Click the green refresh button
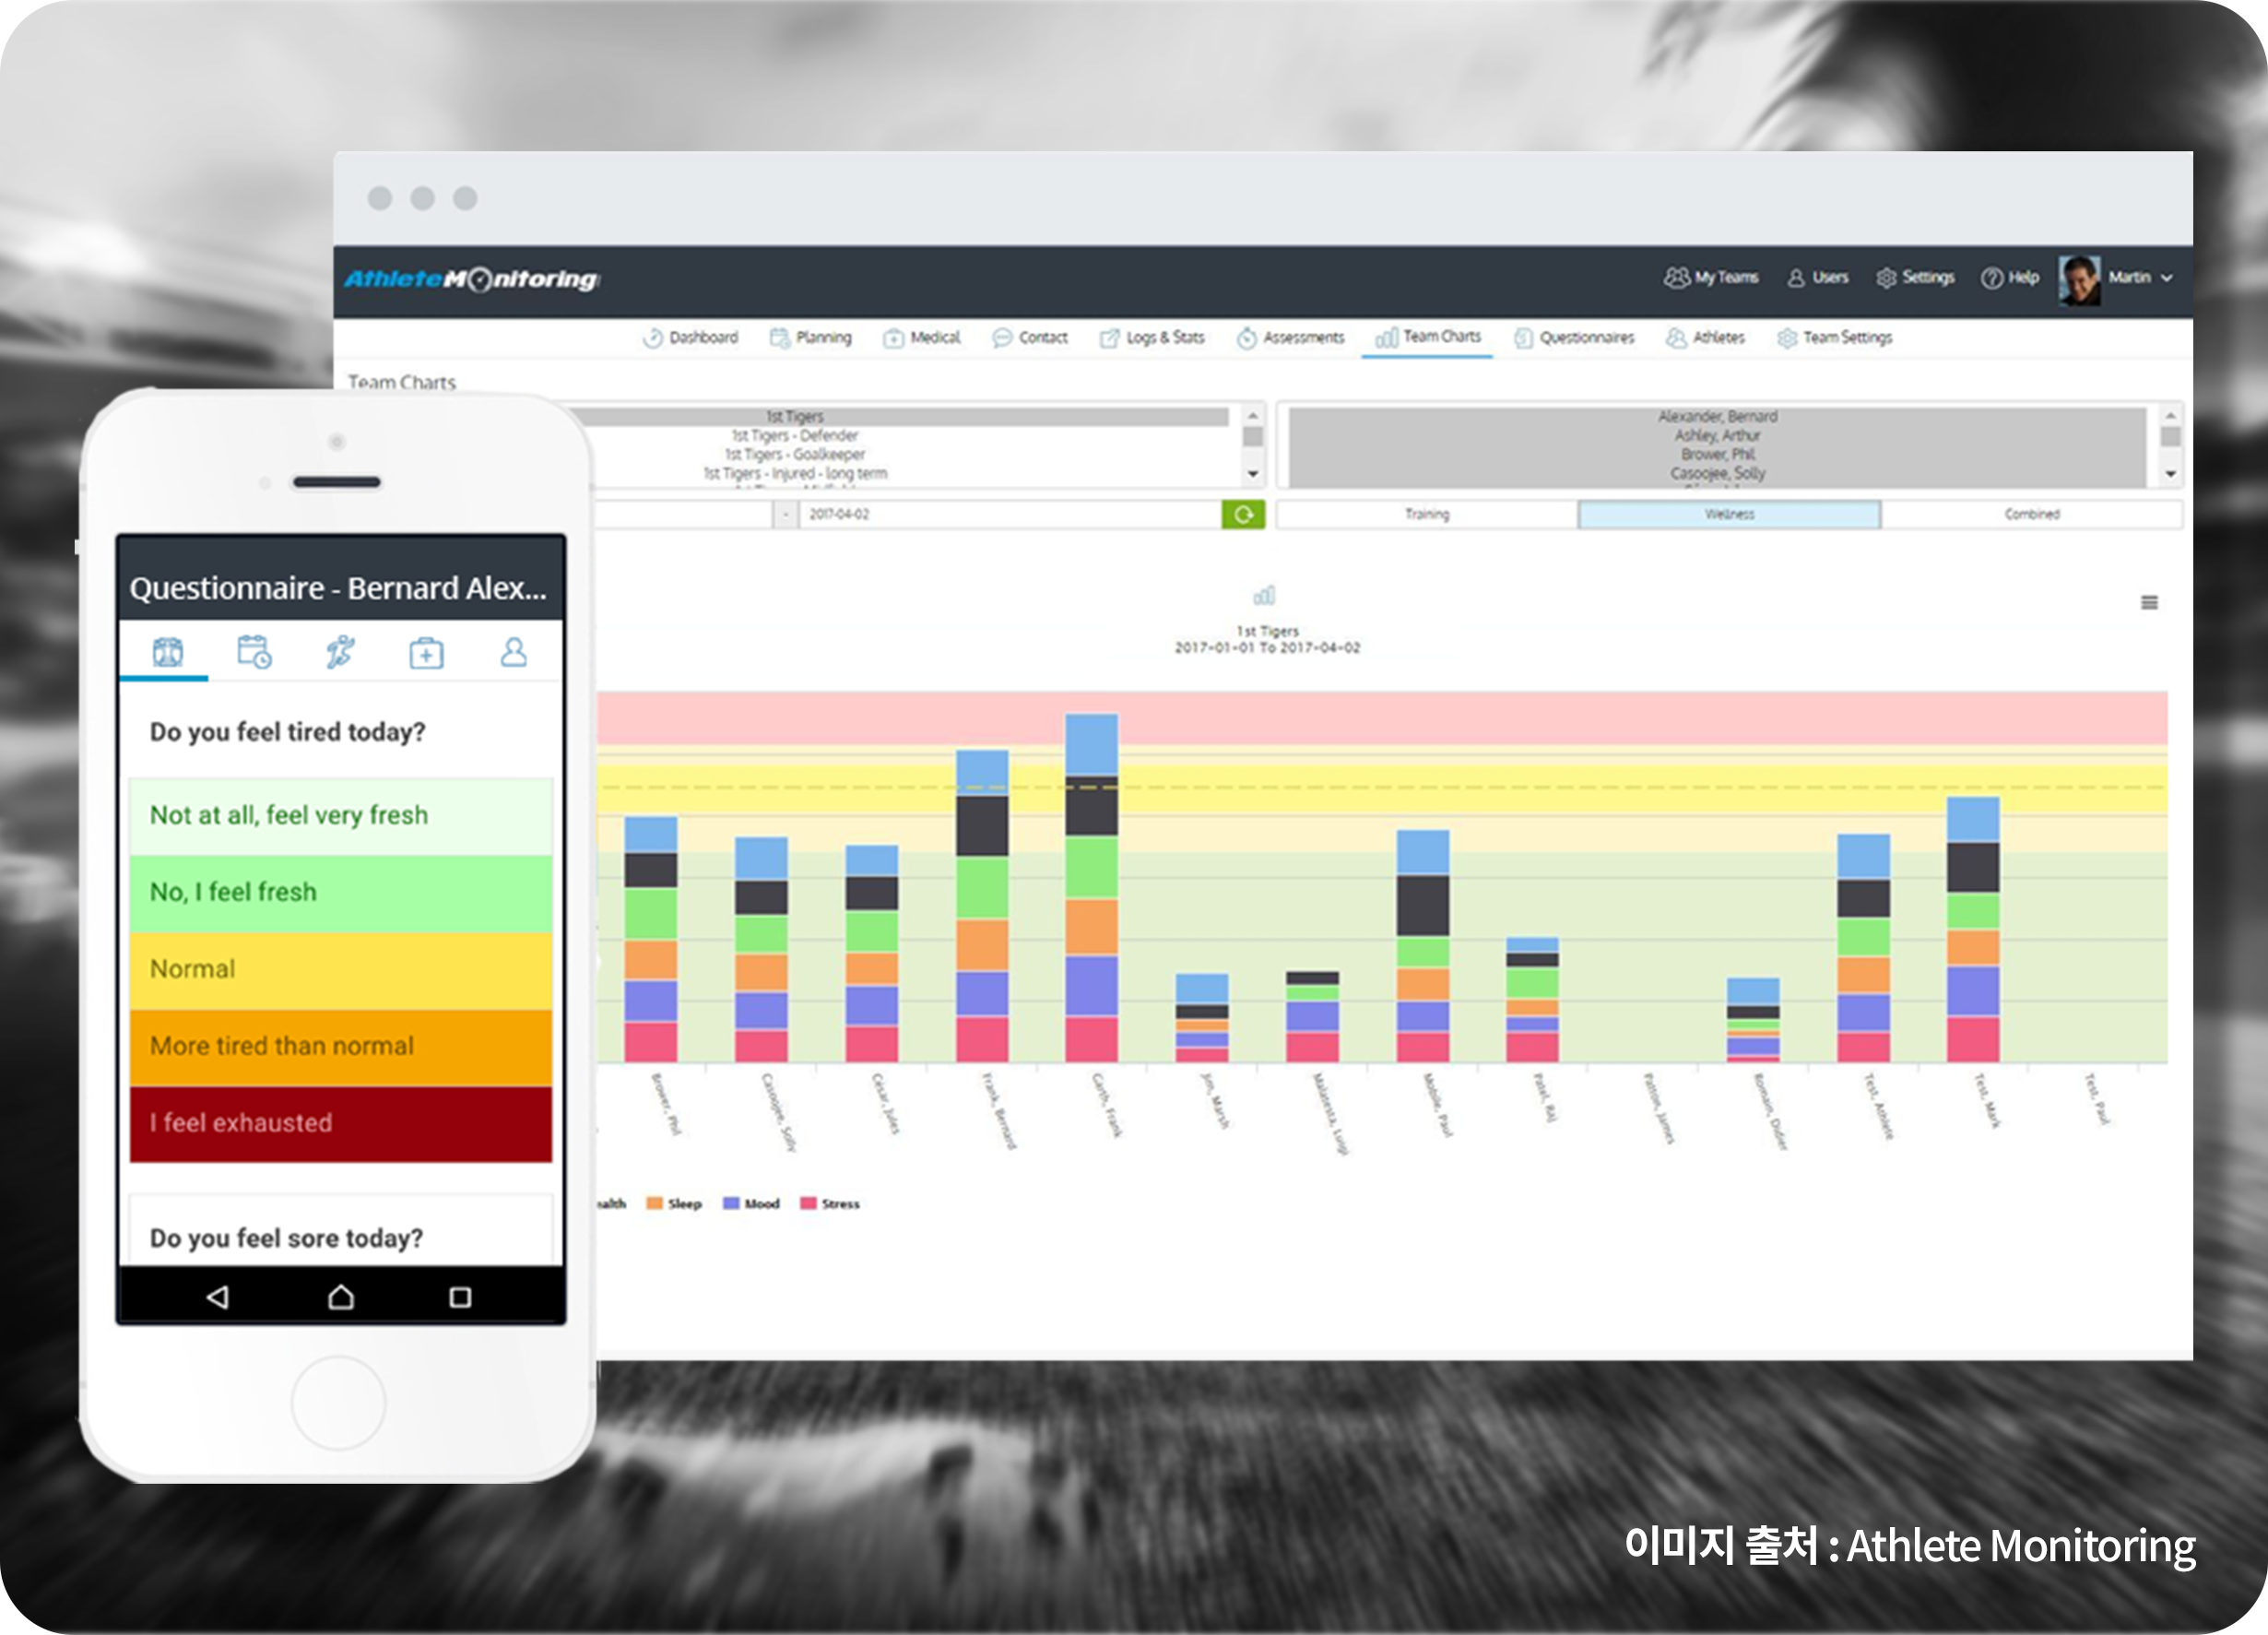 click(x=1243, y=514)
